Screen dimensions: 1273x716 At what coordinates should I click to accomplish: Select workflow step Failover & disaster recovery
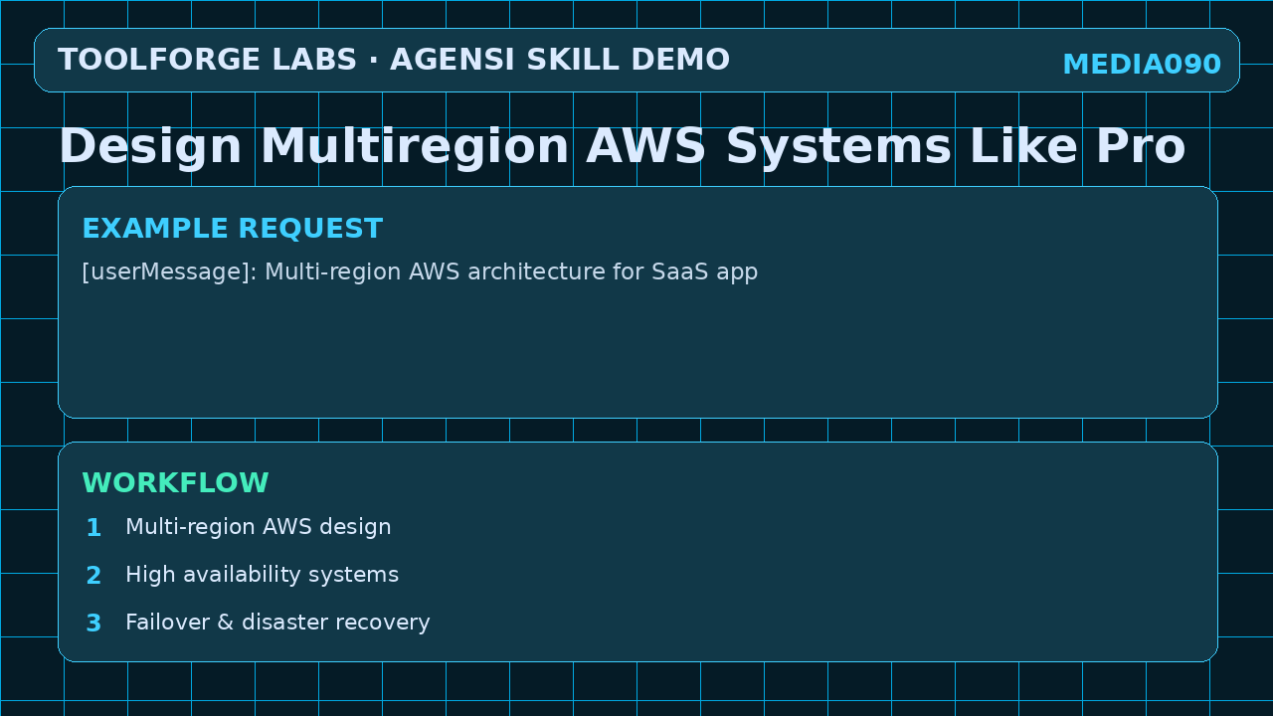[277, 623]
